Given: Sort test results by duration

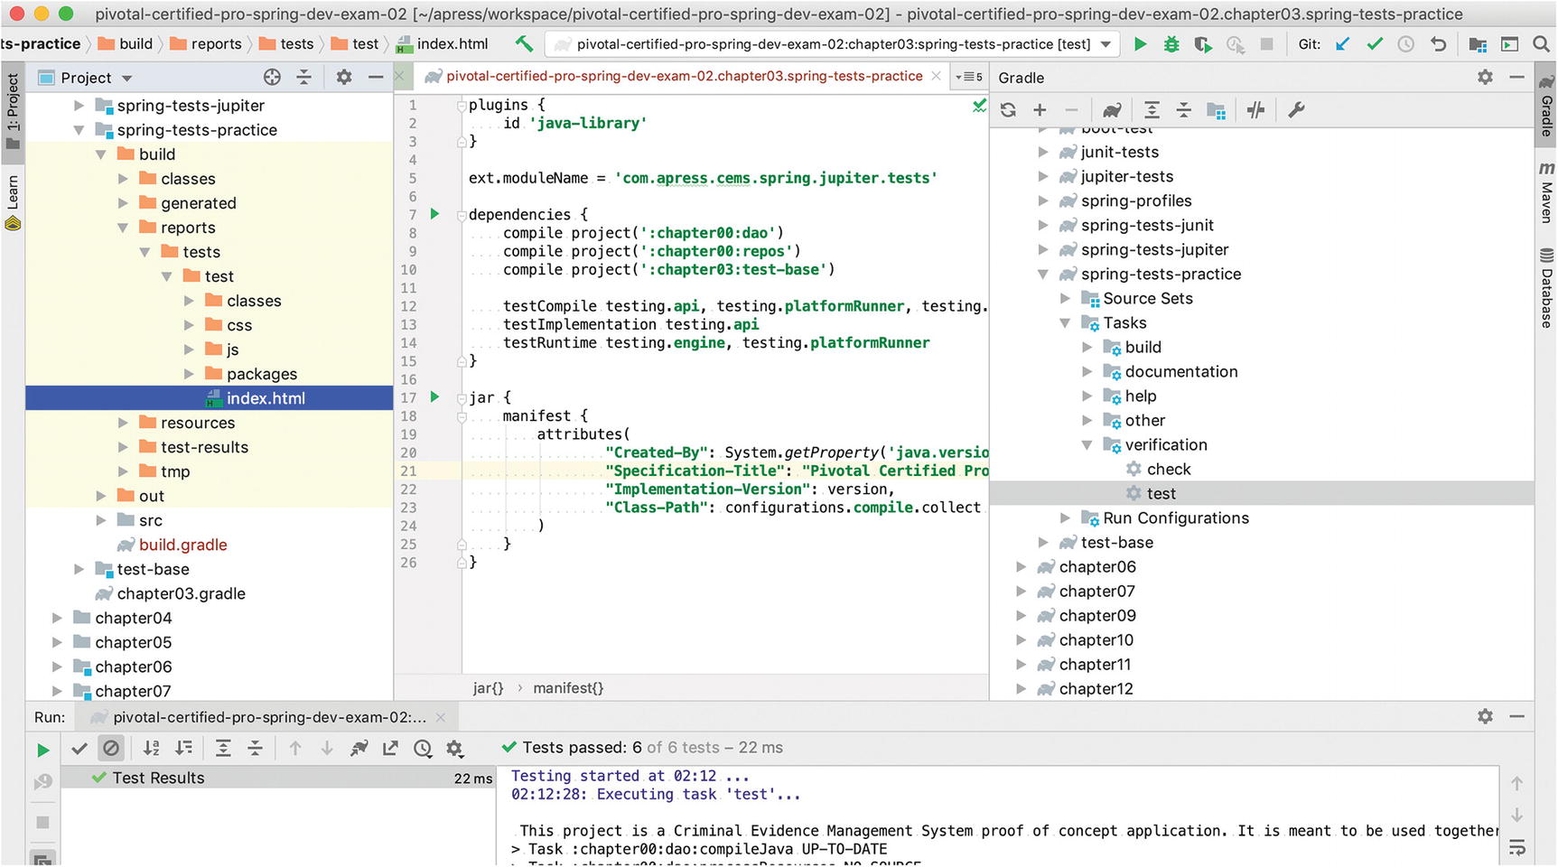Looking at the screenshot, I should [x=183, y=748].
